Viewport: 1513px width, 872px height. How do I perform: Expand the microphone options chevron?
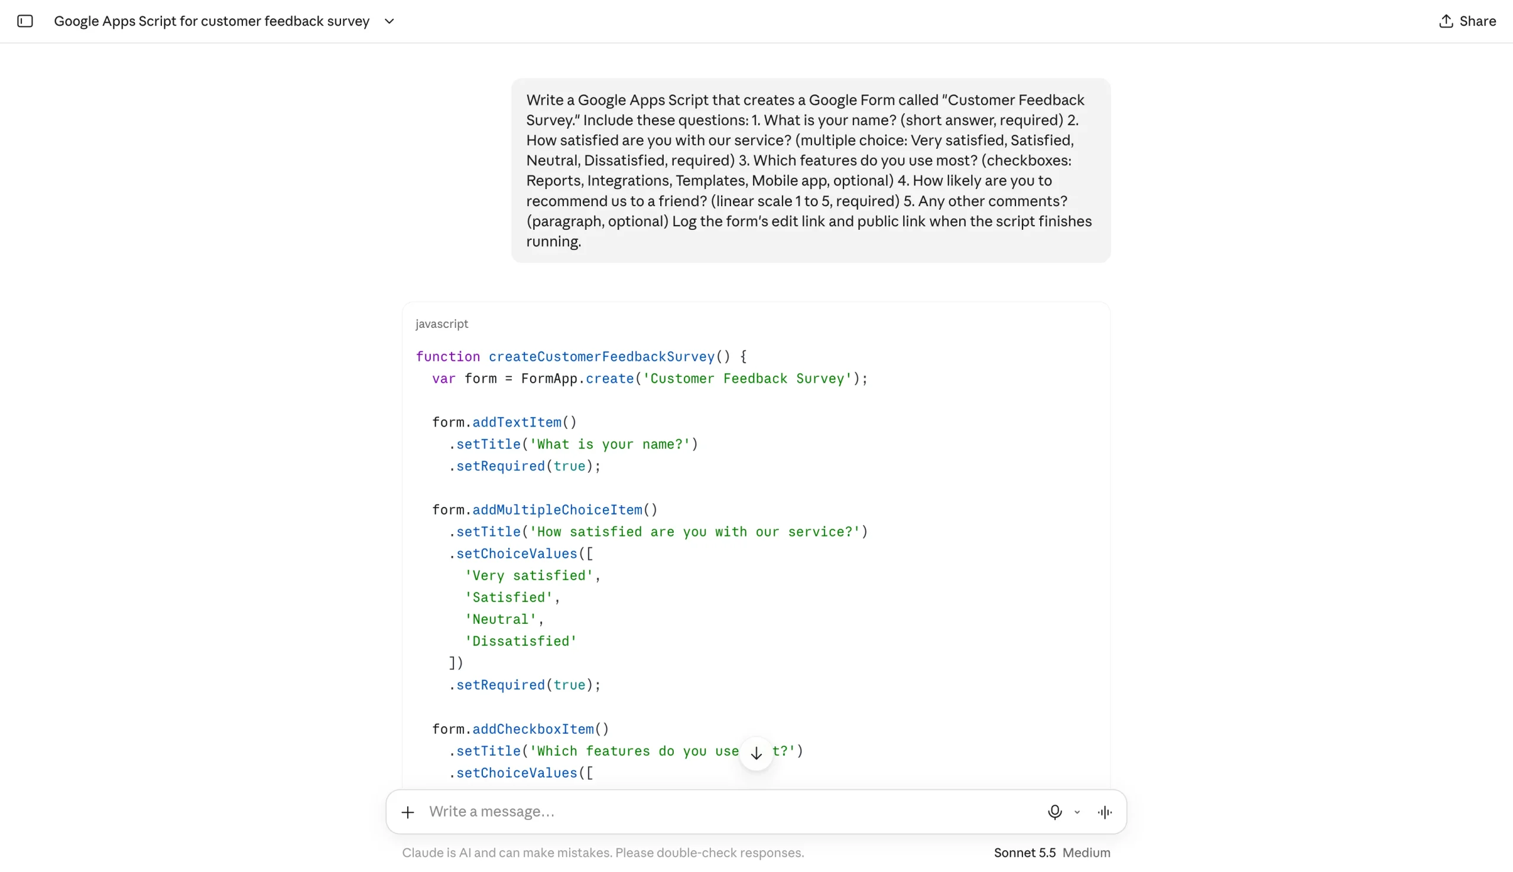pos(1077,813)
